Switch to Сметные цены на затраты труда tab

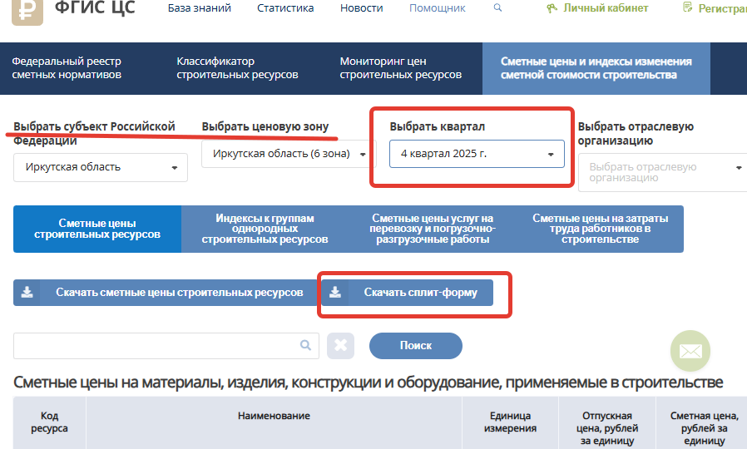coord(601,229)
